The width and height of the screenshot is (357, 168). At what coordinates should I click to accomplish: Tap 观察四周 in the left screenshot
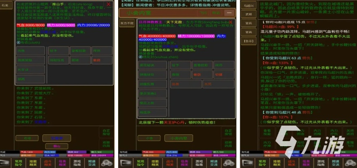(106, 144)
